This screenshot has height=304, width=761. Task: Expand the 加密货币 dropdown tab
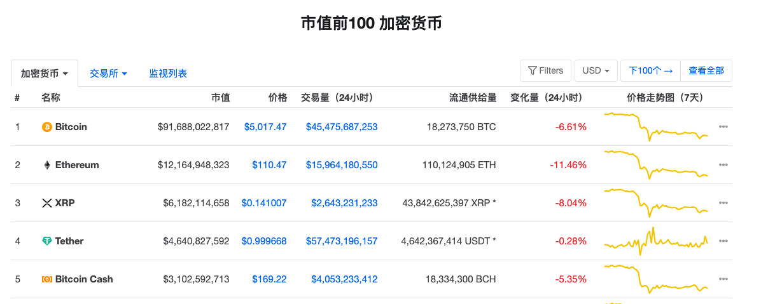[44, 74]
